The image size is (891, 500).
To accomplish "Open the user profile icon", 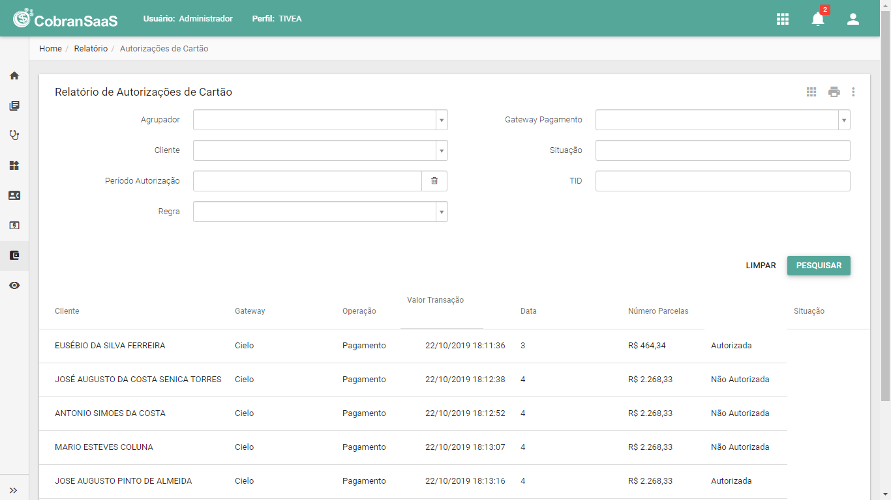I will pos(853,19).
